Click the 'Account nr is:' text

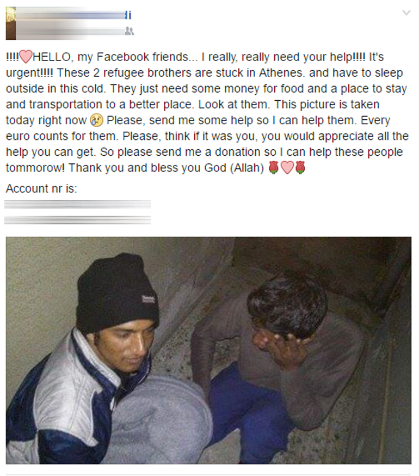(41, 188)
